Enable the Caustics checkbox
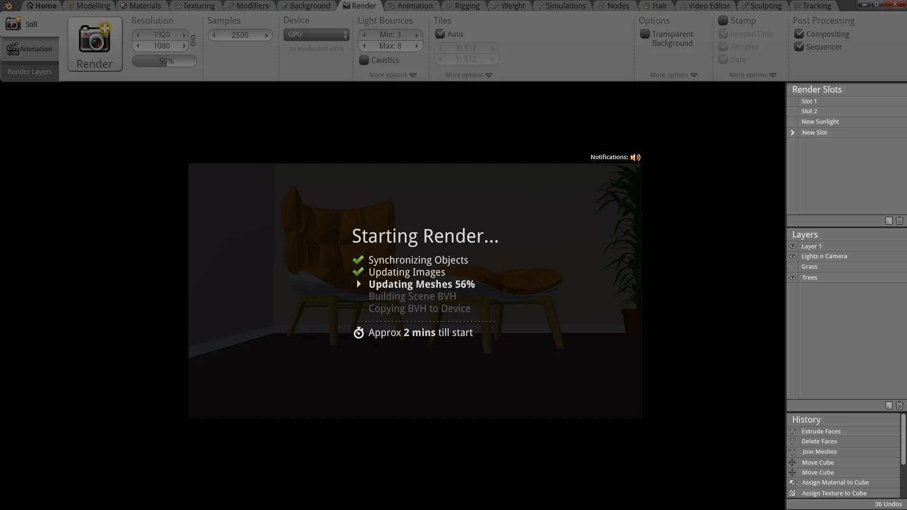Screen dimensions: 907x510 click(364, 60)
